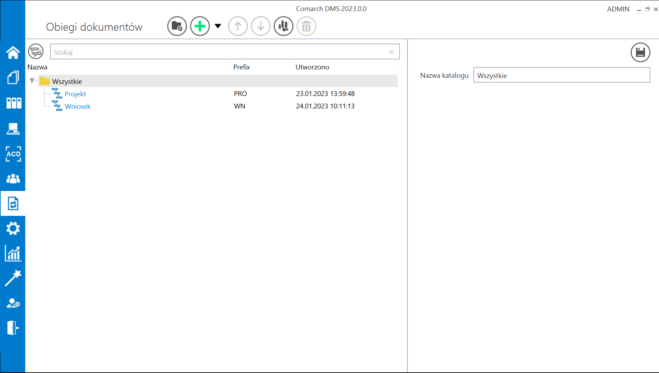Move the selected workflow down
Viewport: 659px width, 373px height.
pos(261,26)
